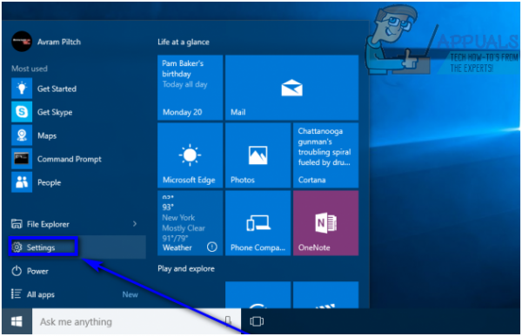Image resolution: width=522 pixels, height=336 pixels.
Task: Open the People app icon
Action: [22, 182]
